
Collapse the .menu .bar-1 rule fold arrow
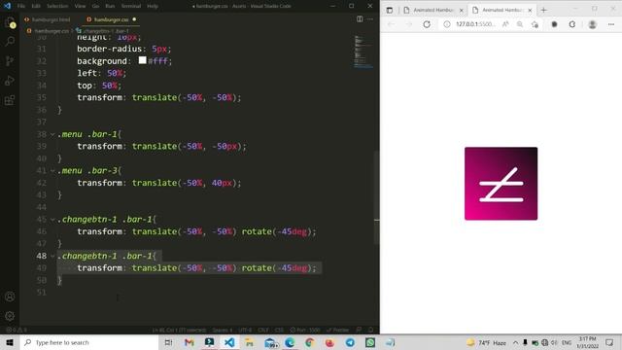point(52,134)
